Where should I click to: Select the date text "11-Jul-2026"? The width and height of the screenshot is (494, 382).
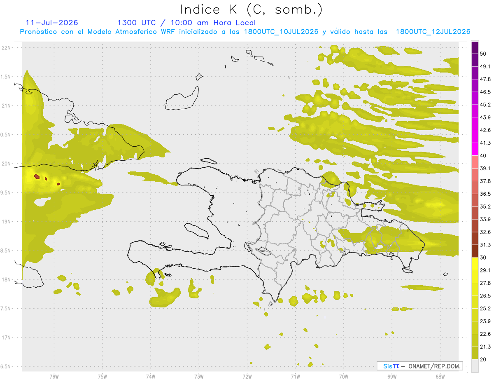click(51, 23)
